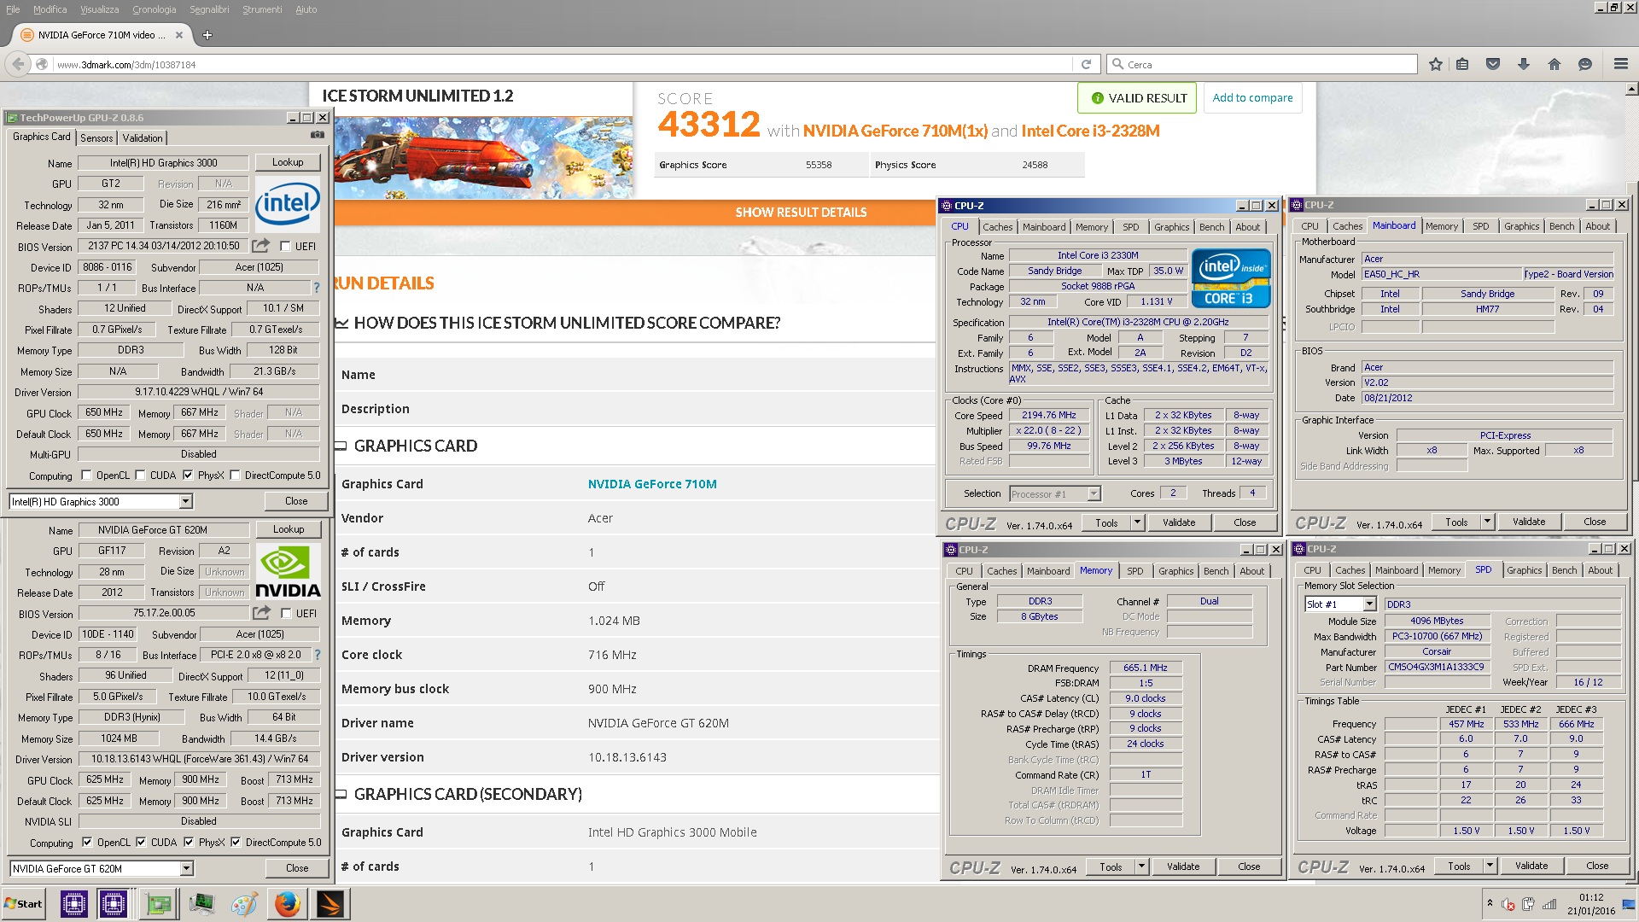
Task: Click the 3dmark.com URL address bar
Action: [x=563, y=65]
